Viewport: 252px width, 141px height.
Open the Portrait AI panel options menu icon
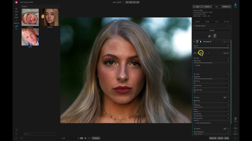[x=224, y=42]
